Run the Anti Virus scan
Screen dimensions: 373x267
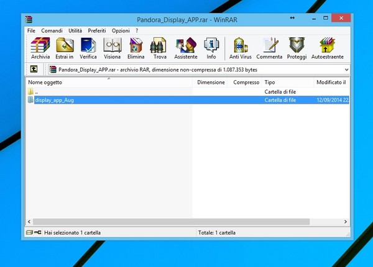[240, 48]
